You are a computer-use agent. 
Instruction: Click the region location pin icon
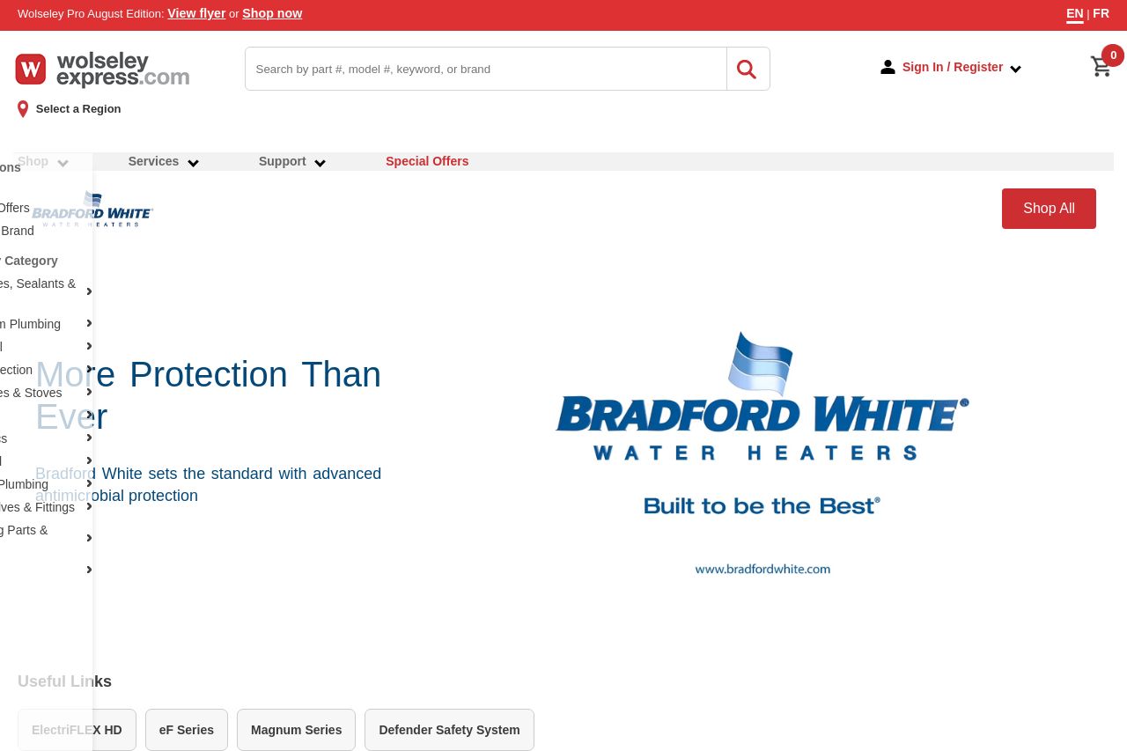pos(23,109)
